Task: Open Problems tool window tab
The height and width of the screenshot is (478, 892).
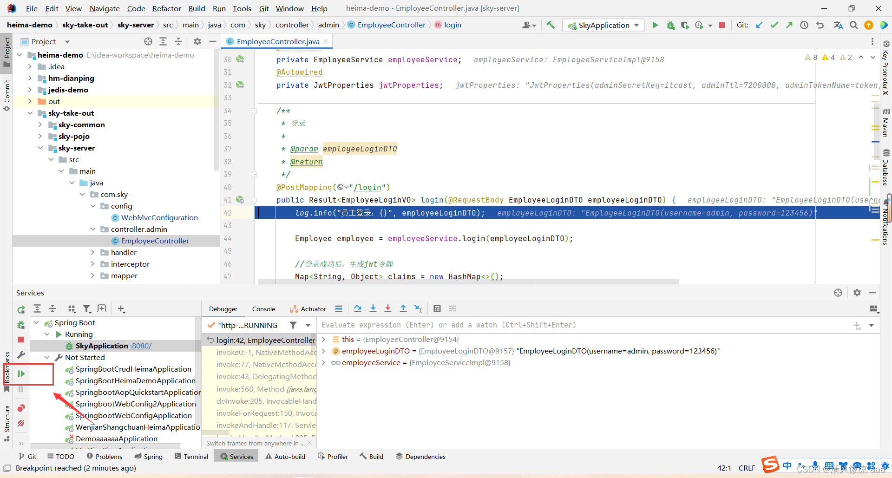Action: pyautogui.click(x=104, y=457)
